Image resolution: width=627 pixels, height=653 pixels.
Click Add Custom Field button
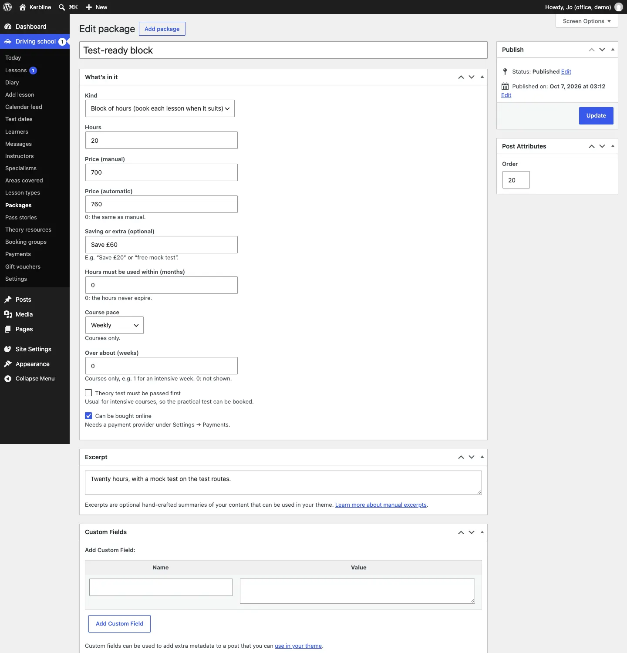[x=119, y=624]
